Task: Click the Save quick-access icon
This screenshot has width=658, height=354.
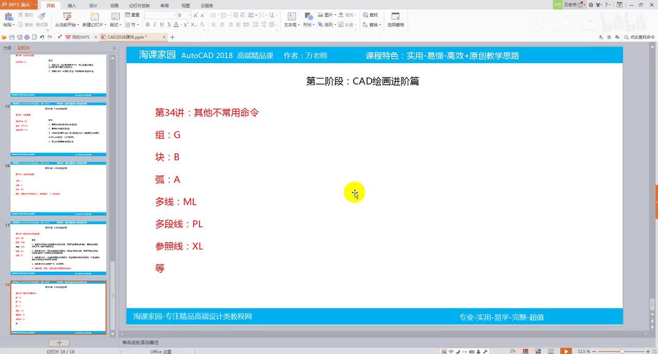Action: 12,37
